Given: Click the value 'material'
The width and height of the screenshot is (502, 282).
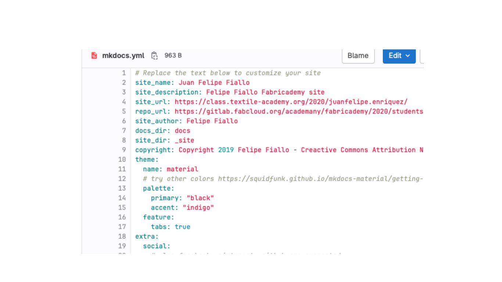Looking at the screenshot, I should coord(182,169).
